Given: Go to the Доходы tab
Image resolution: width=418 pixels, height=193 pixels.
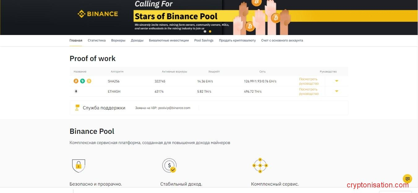Looking at the screenshot, I should tap(137, 41).
